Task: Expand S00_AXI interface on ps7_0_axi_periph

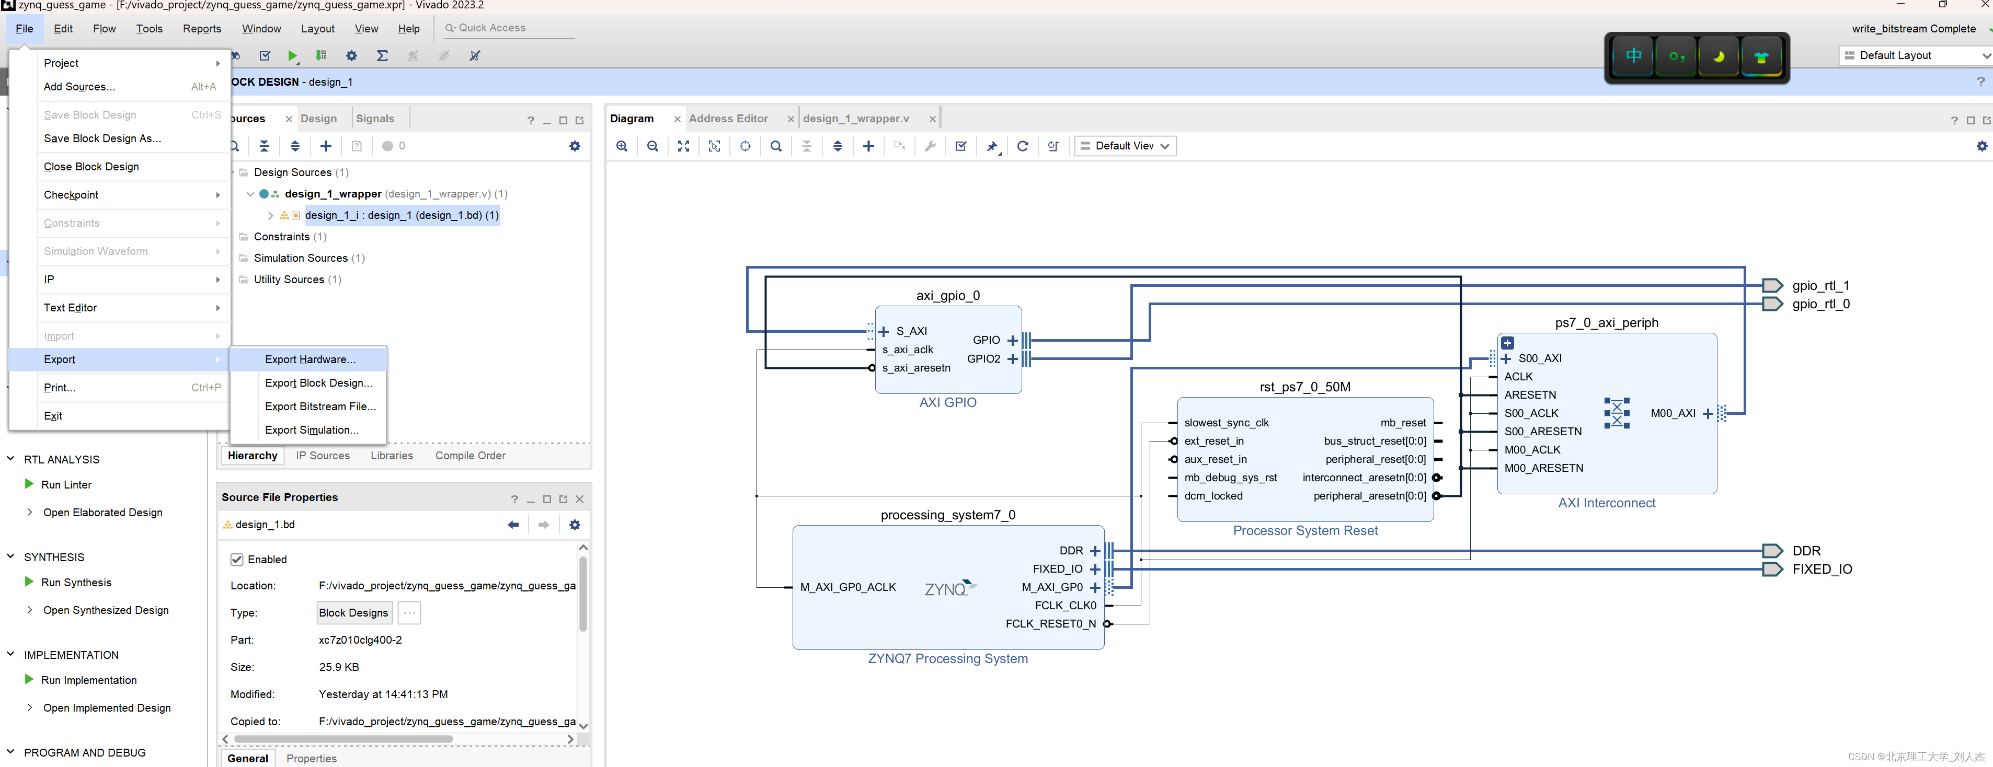Action: [1506, 359]
